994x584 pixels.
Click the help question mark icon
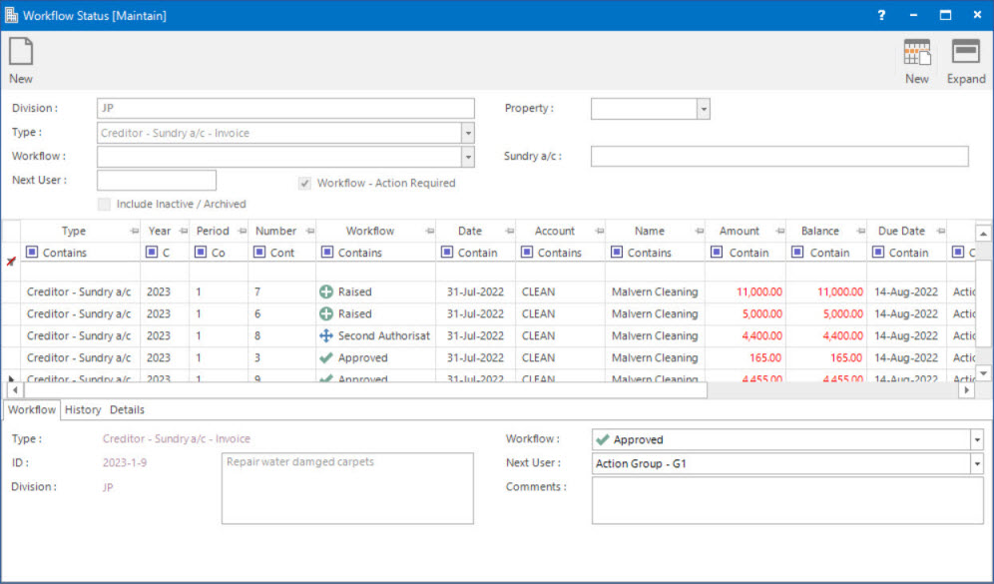(x=881, y=15)
